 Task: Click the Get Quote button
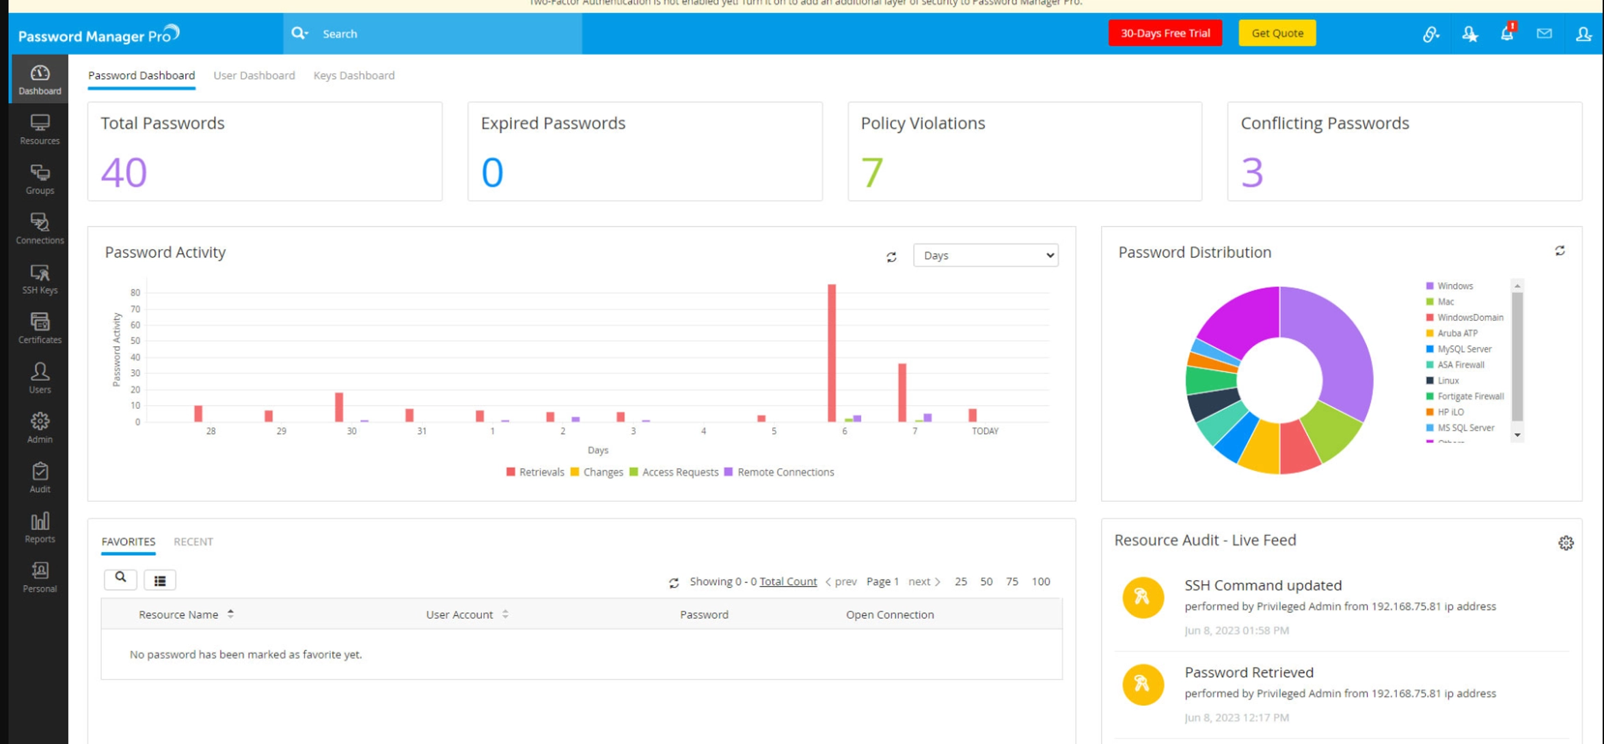coord(1277,33)
